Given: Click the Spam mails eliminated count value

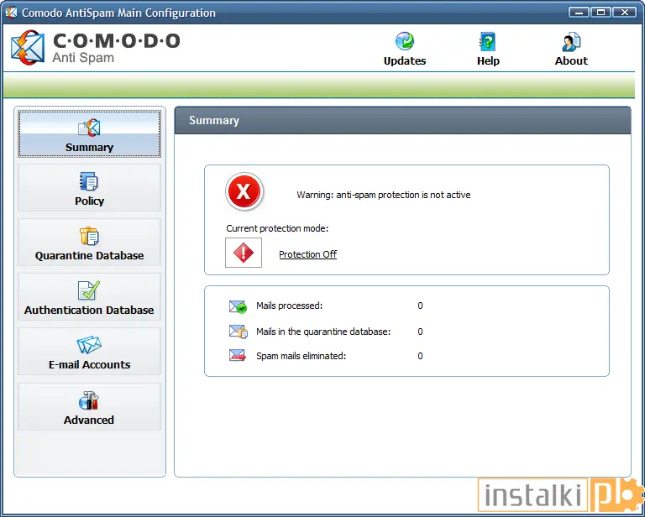Looking at the screenshot, I should (x=420, y=356).
